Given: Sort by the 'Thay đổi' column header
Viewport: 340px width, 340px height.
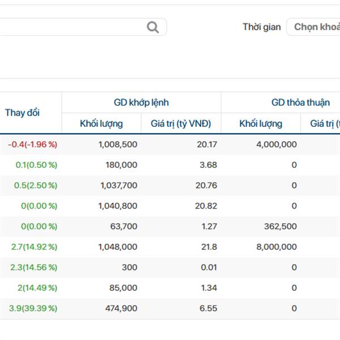Looking at the screenshot, I should (x=23, y=113).
